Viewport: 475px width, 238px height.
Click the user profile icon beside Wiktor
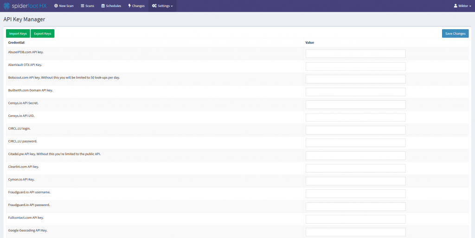tap(456, 6)
